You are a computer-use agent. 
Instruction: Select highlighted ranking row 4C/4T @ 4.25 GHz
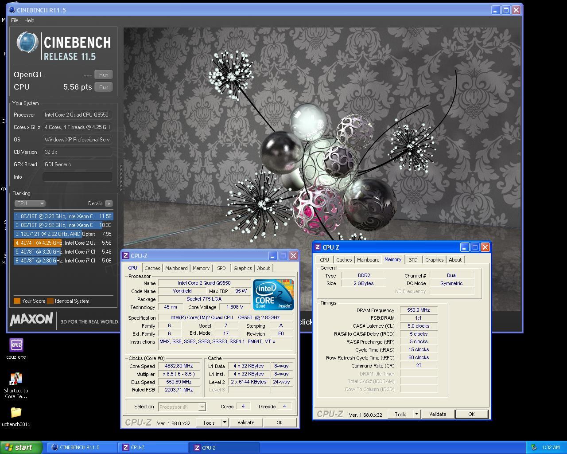click(63, 243)
